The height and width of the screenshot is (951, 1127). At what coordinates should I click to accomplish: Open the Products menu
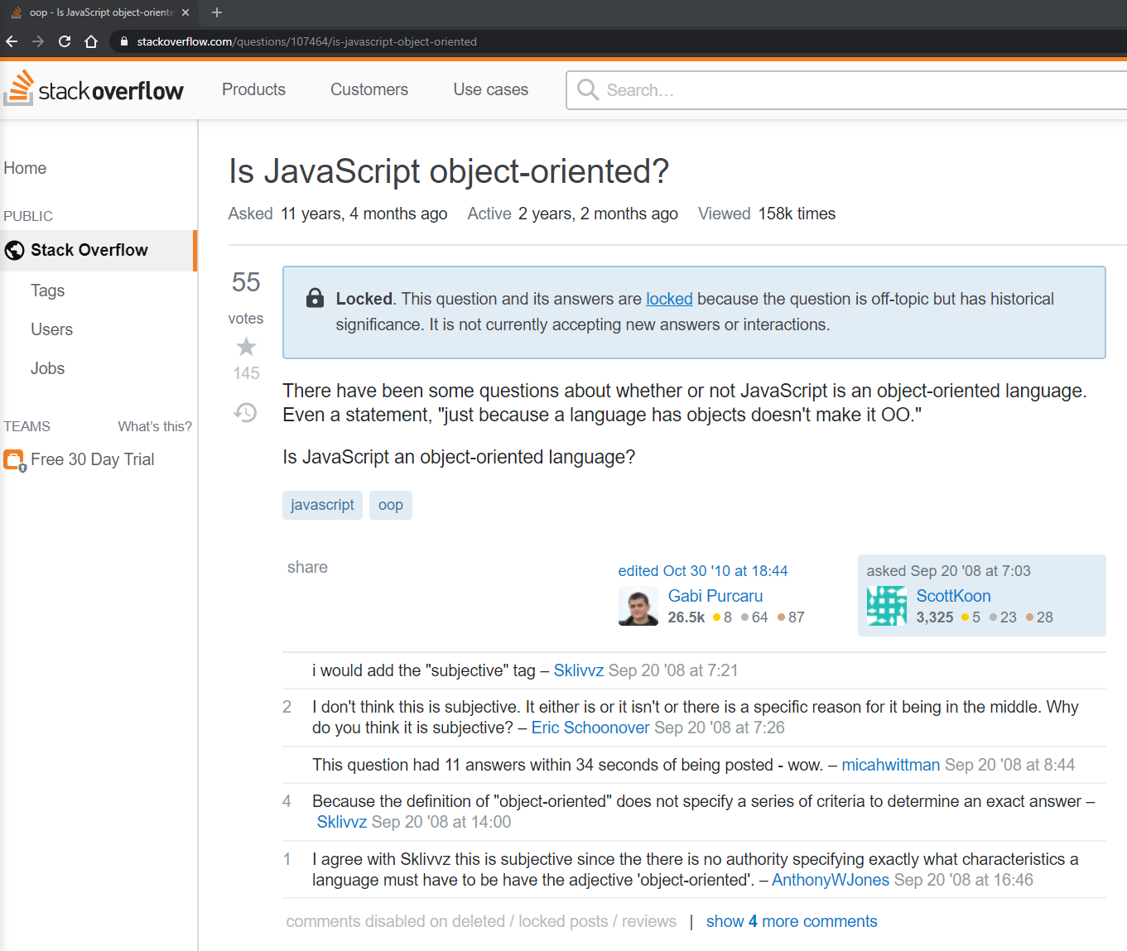pyautogui.click(x=253, y=89)
